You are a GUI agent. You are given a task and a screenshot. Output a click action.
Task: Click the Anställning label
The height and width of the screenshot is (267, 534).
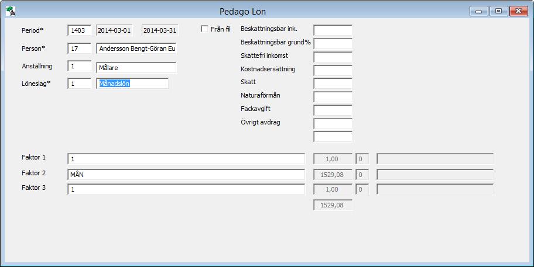[37, 66]
